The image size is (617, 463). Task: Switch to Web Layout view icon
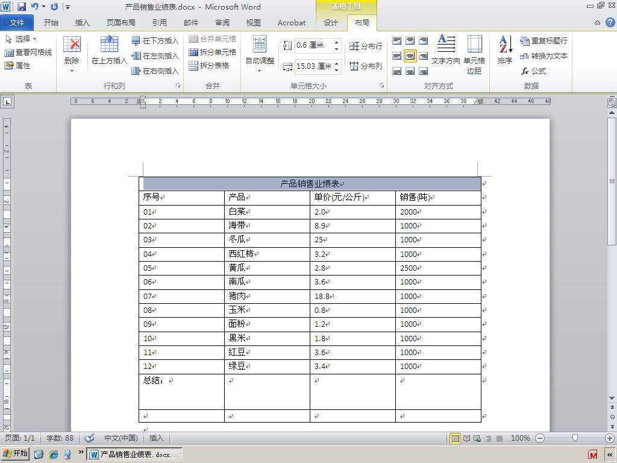pos(477,438)
